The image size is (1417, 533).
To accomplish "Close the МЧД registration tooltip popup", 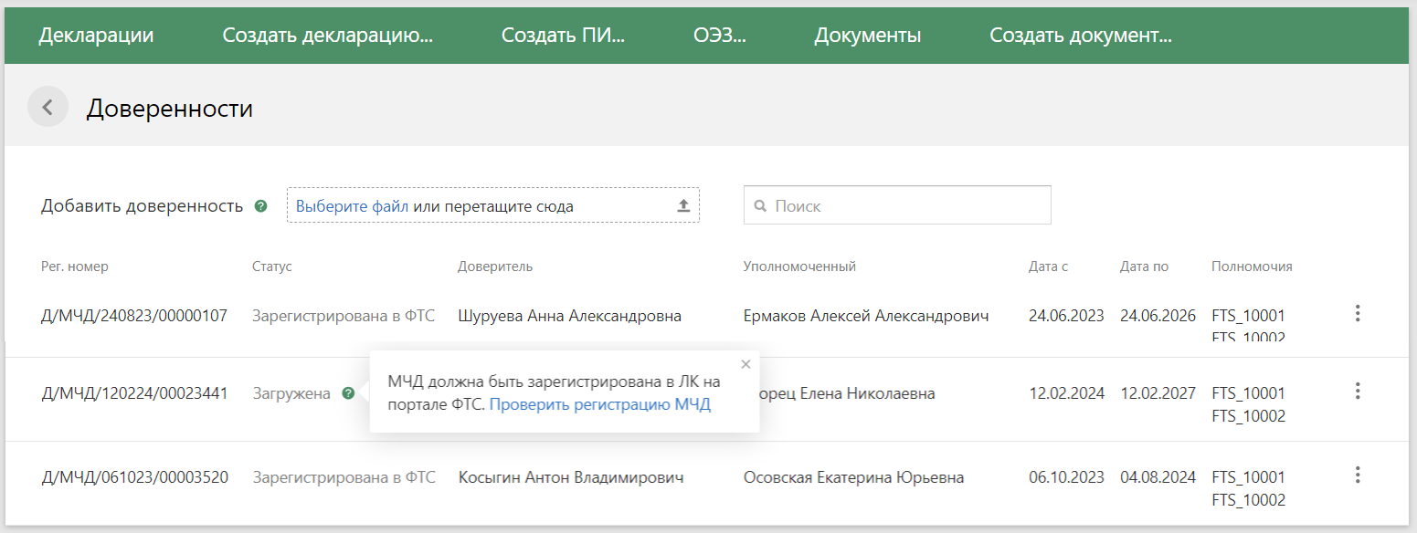I will point(746,364).
